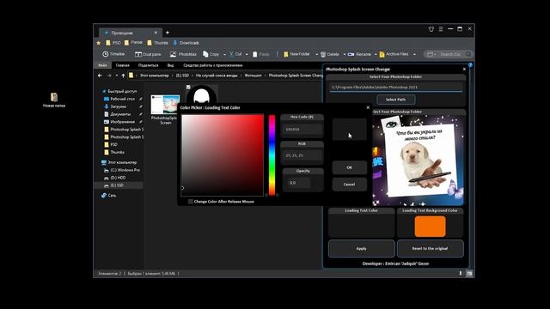Click the RGB value field
The height and width of the screenshot is (309, 550).
(302, 155)
